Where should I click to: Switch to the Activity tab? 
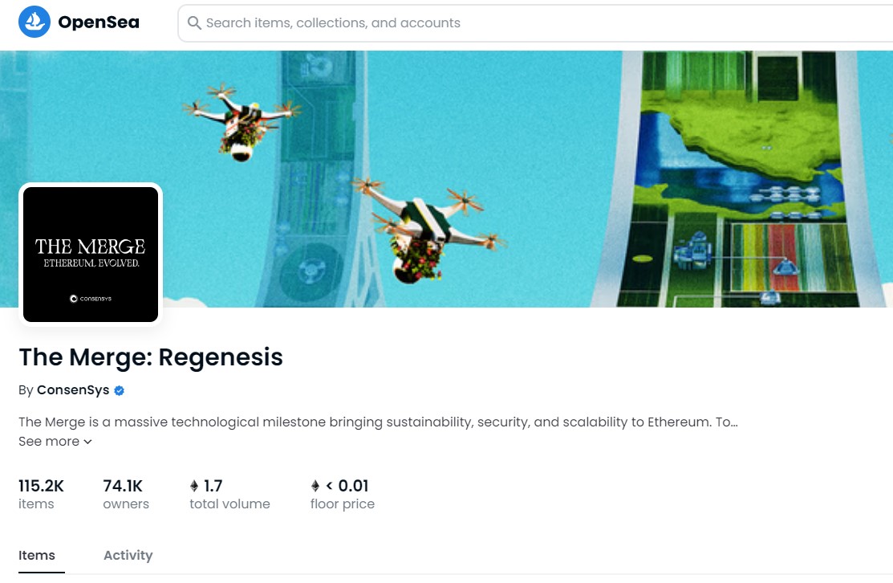click(x=128, y=555)
